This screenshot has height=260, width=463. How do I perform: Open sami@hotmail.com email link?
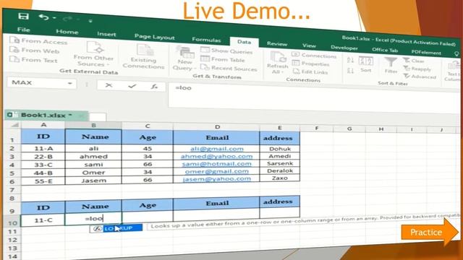216,164
